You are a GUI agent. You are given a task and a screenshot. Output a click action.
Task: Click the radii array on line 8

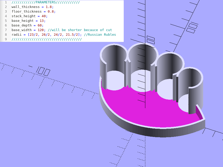55,35
